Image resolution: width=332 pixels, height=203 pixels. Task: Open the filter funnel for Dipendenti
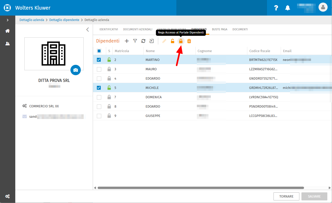135,41
